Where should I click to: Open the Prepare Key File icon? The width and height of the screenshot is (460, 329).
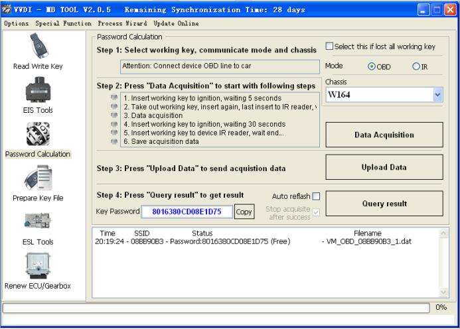[x=38, y=178]
